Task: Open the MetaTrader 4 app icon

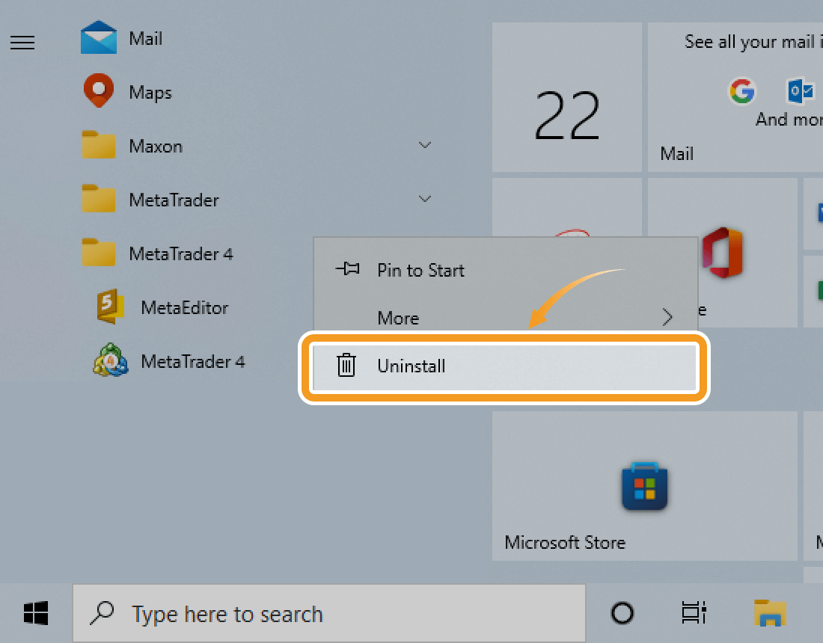Action: pos(111,361)
